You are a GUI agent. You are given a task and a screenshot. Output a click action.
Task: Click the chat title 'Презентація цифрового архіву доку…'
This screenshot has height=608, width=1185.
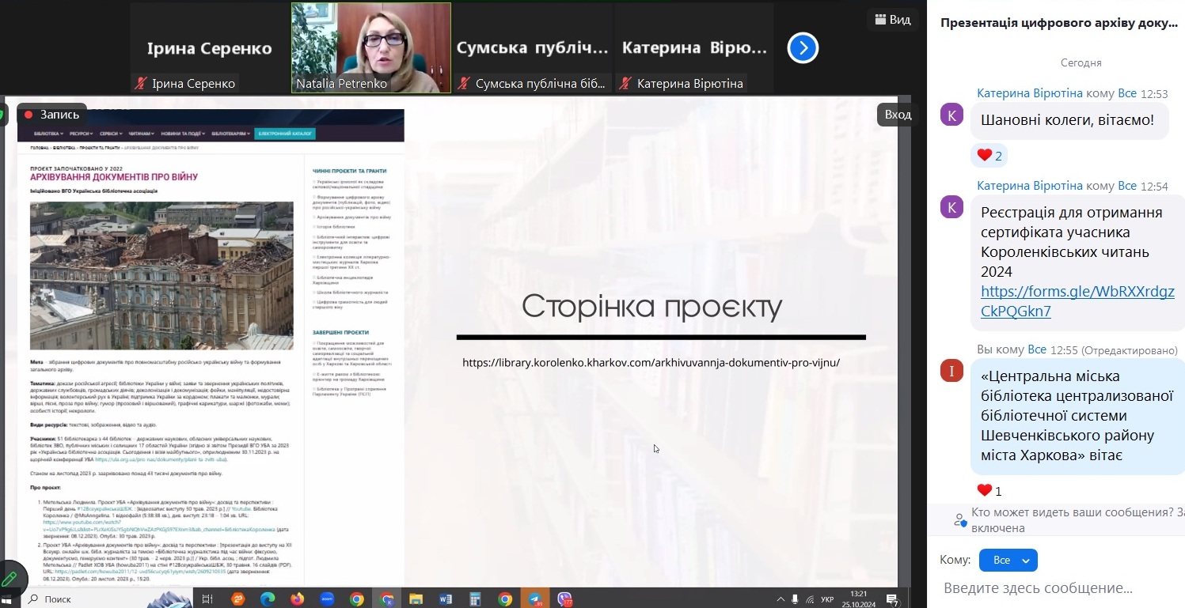tap(1058, 23)
